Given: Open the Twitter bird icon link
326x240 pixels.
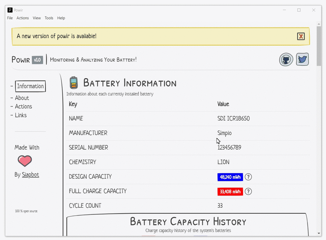Looking at the screenshot, I should click(x=302, y=59).
